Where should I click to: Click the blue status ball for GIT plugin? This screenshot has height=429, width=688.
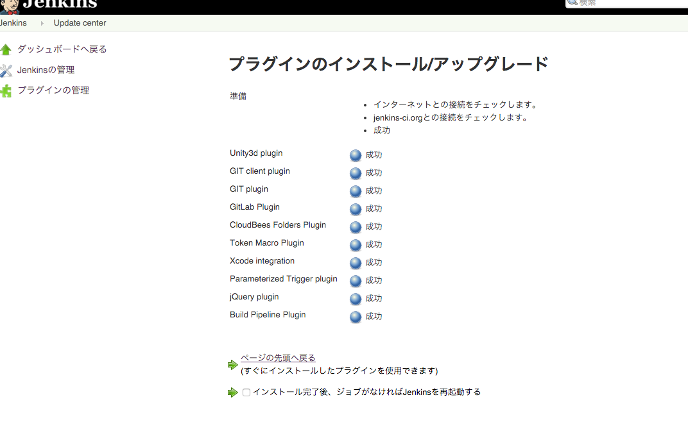coord(356,191)
